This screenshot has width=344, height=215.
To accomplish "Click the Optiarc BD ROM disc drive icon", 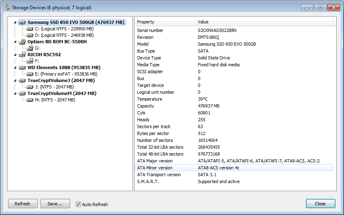I will click(22, 42).
